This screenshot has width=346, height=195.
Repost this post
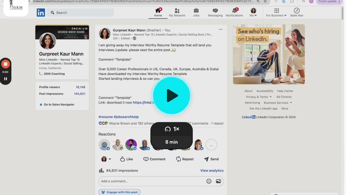pyautogui.click(x=185, y=159)
